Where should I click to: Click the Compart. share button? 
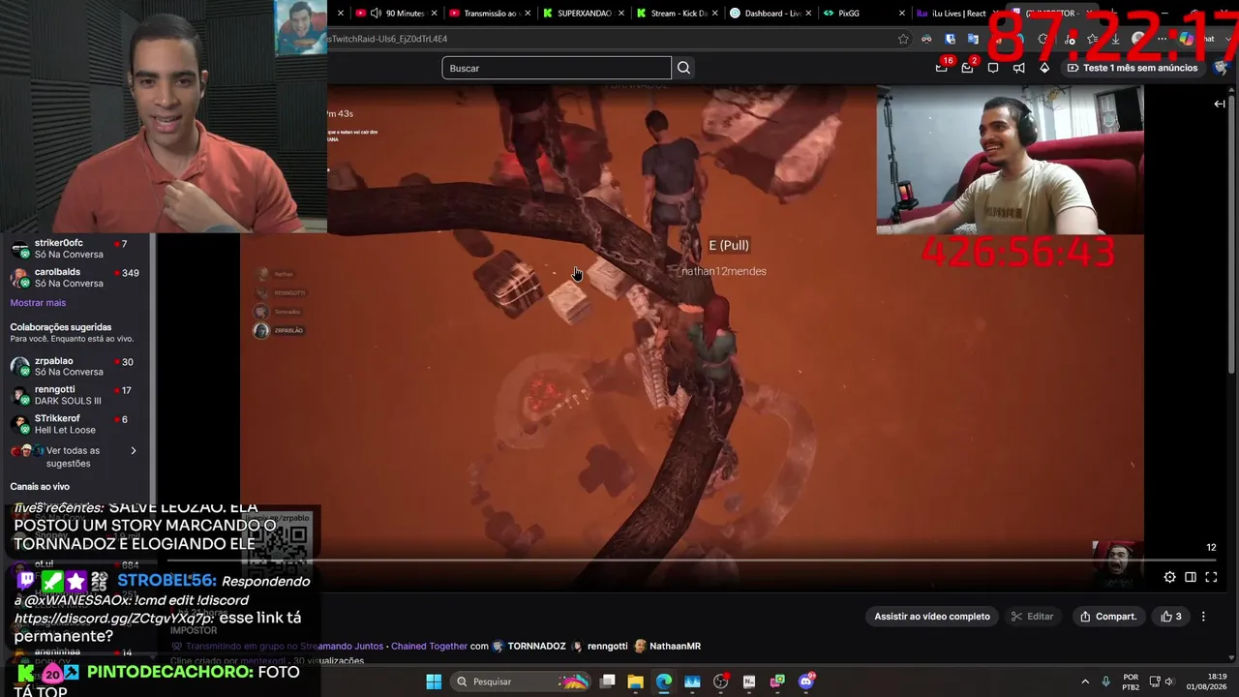(x=1108, y=617)
